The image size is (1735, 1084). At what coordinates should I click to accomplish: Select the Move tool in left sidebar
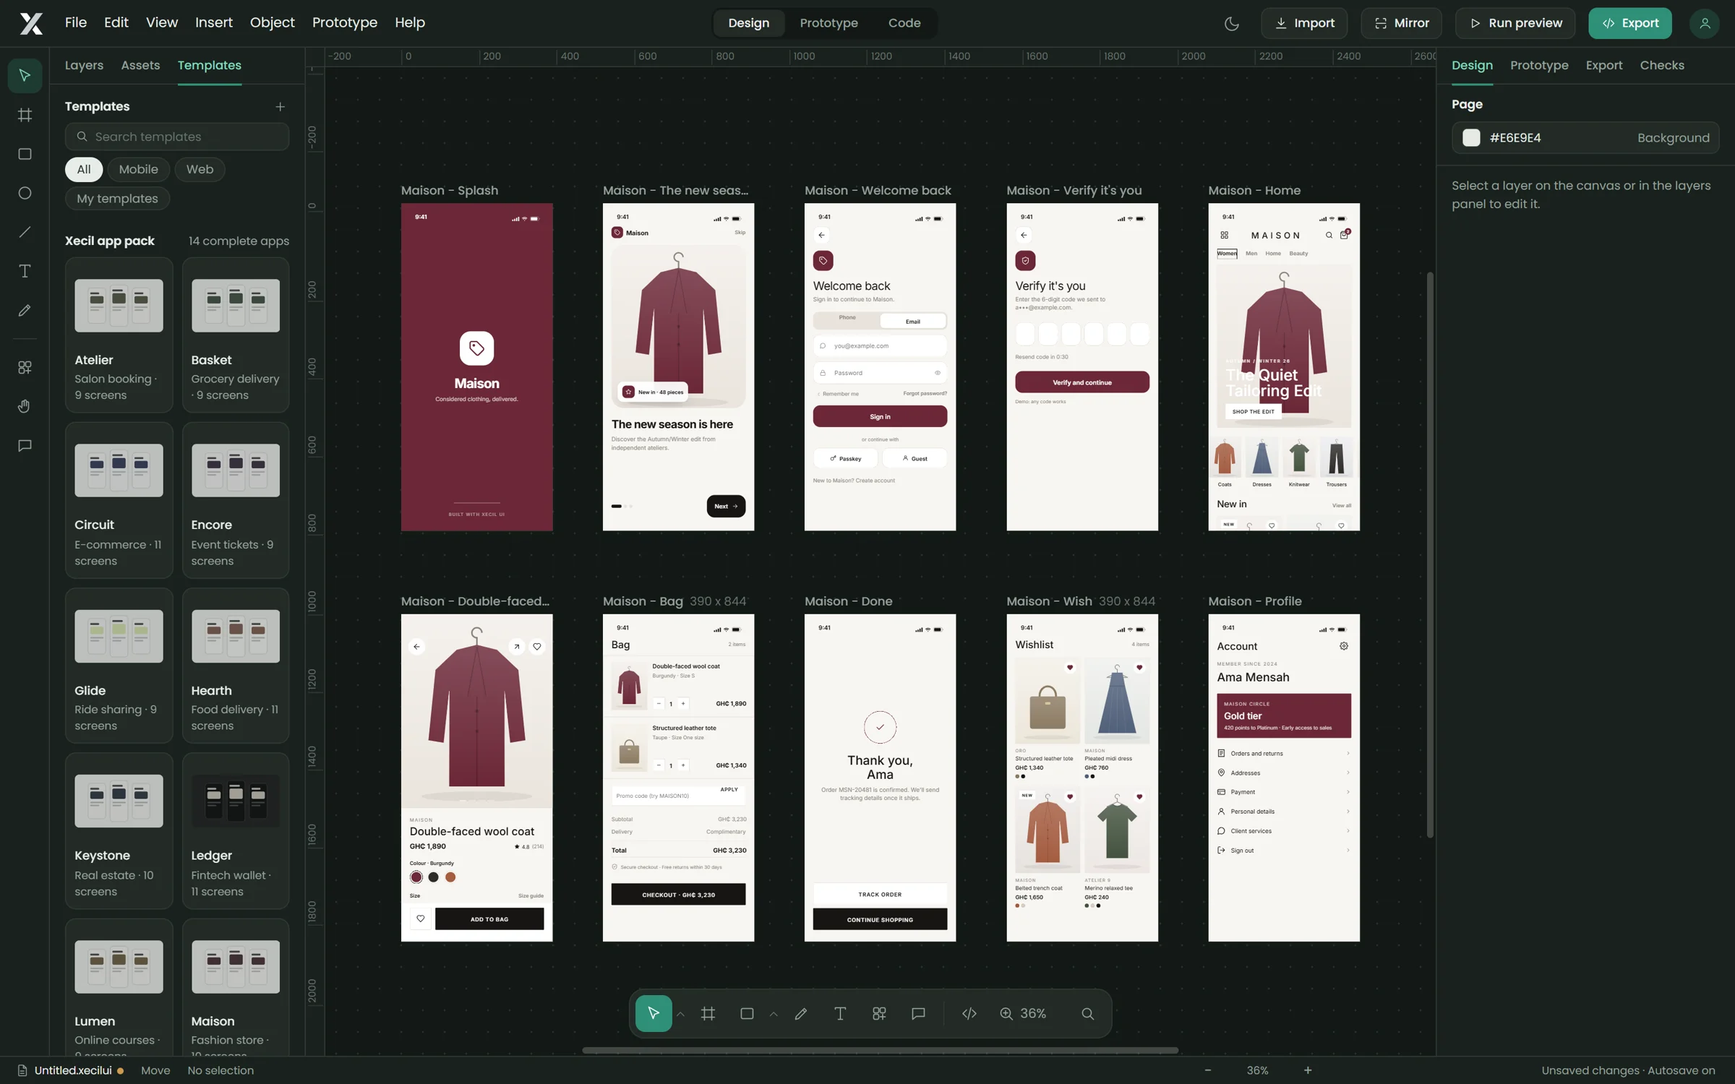click(x=25, y=76)
